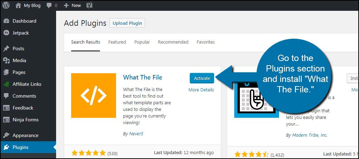Image resolution: width=359 pixels, height=159 pixels.
Task: Open the Never5 author link
Action: pos(136,134)
